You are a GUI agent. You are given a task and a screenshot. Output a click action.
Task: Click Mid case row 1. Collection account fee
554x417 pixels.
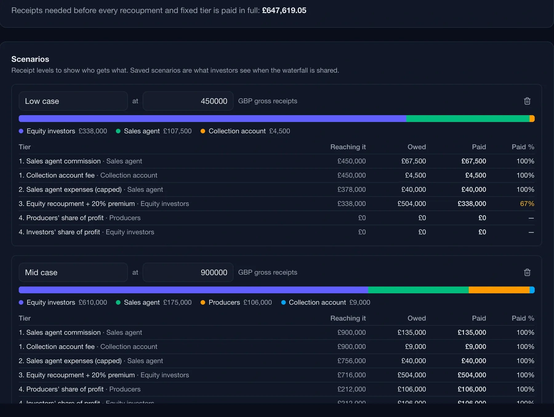click(x=276, y=347)
